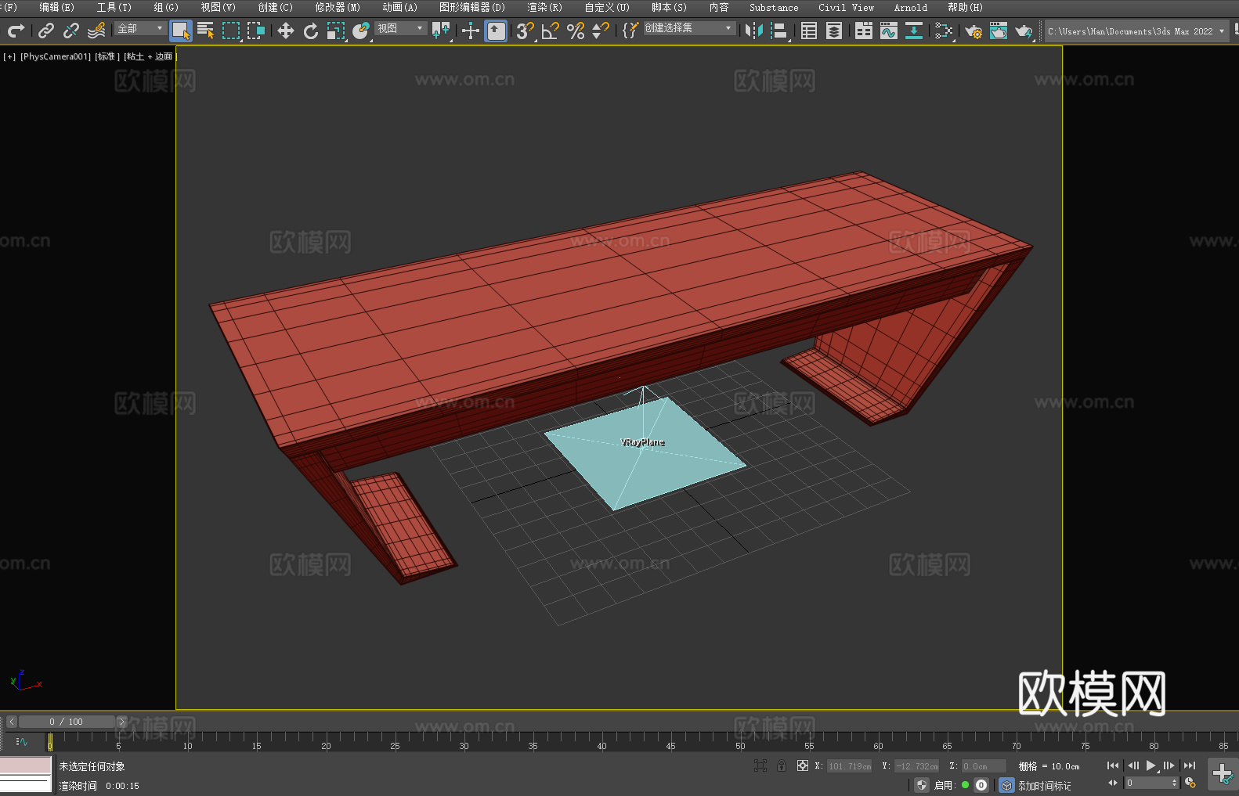Click the Link objects chain icon
This screenshot has height=796, width=1239.
coord(46,31)
